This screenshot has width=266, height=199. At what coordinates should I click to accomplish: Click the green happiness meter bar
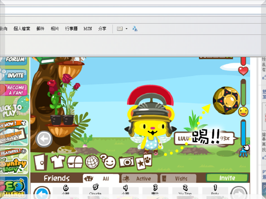(x=243, y=93)
